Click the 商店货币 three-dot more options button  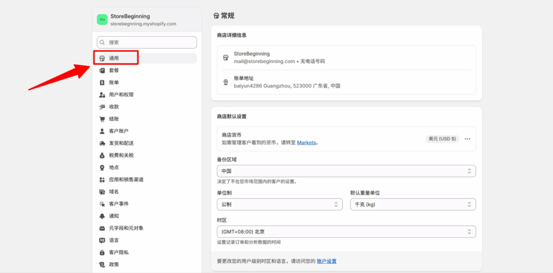click(x=468, y=139)
